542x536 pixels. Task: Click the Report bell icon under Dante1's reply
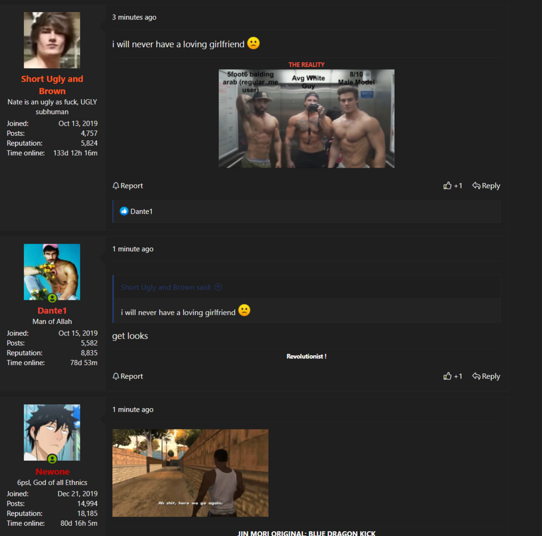115,376
